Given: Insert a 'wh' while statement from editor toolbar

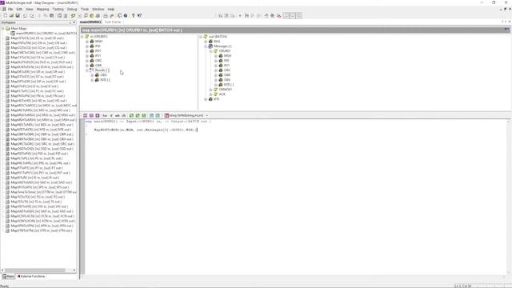Looking at the screenshot, I should coord(118,115).
